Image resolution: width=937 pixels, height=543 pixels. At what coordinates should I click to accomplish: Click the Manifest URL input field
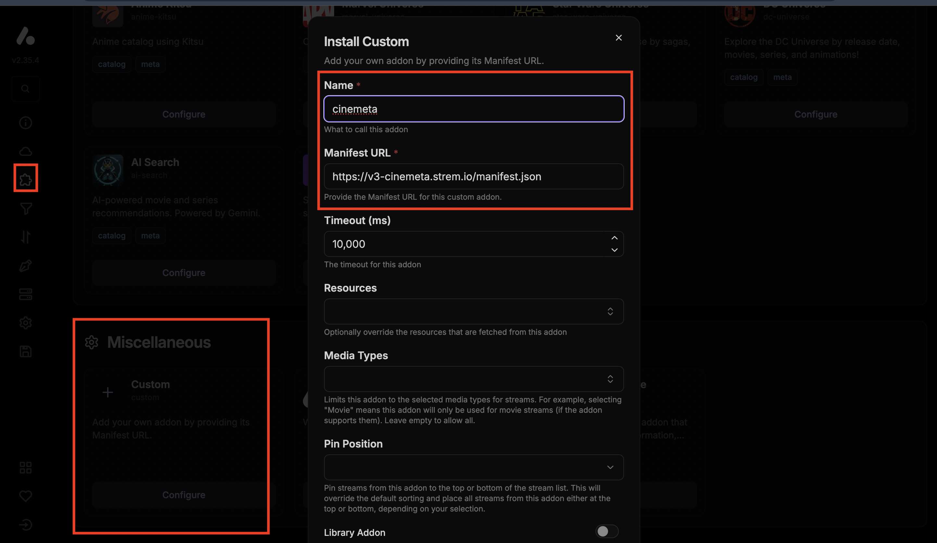coord(474,176)
